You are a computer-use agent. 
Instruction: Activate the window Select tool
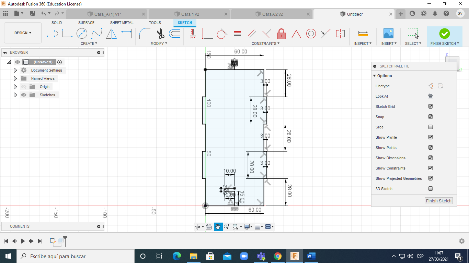(413, 34)
